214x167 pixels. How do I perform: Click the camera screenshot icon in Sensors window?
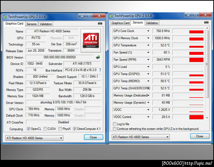point(206,22)
